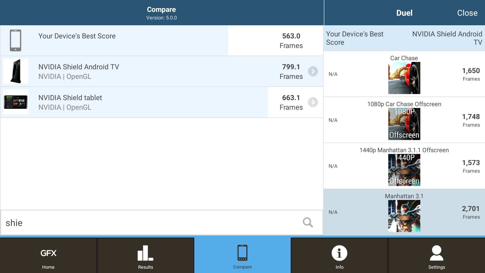Click the 2,701 Frames Manhattan result
485x273 pixels.
(471, 212)
